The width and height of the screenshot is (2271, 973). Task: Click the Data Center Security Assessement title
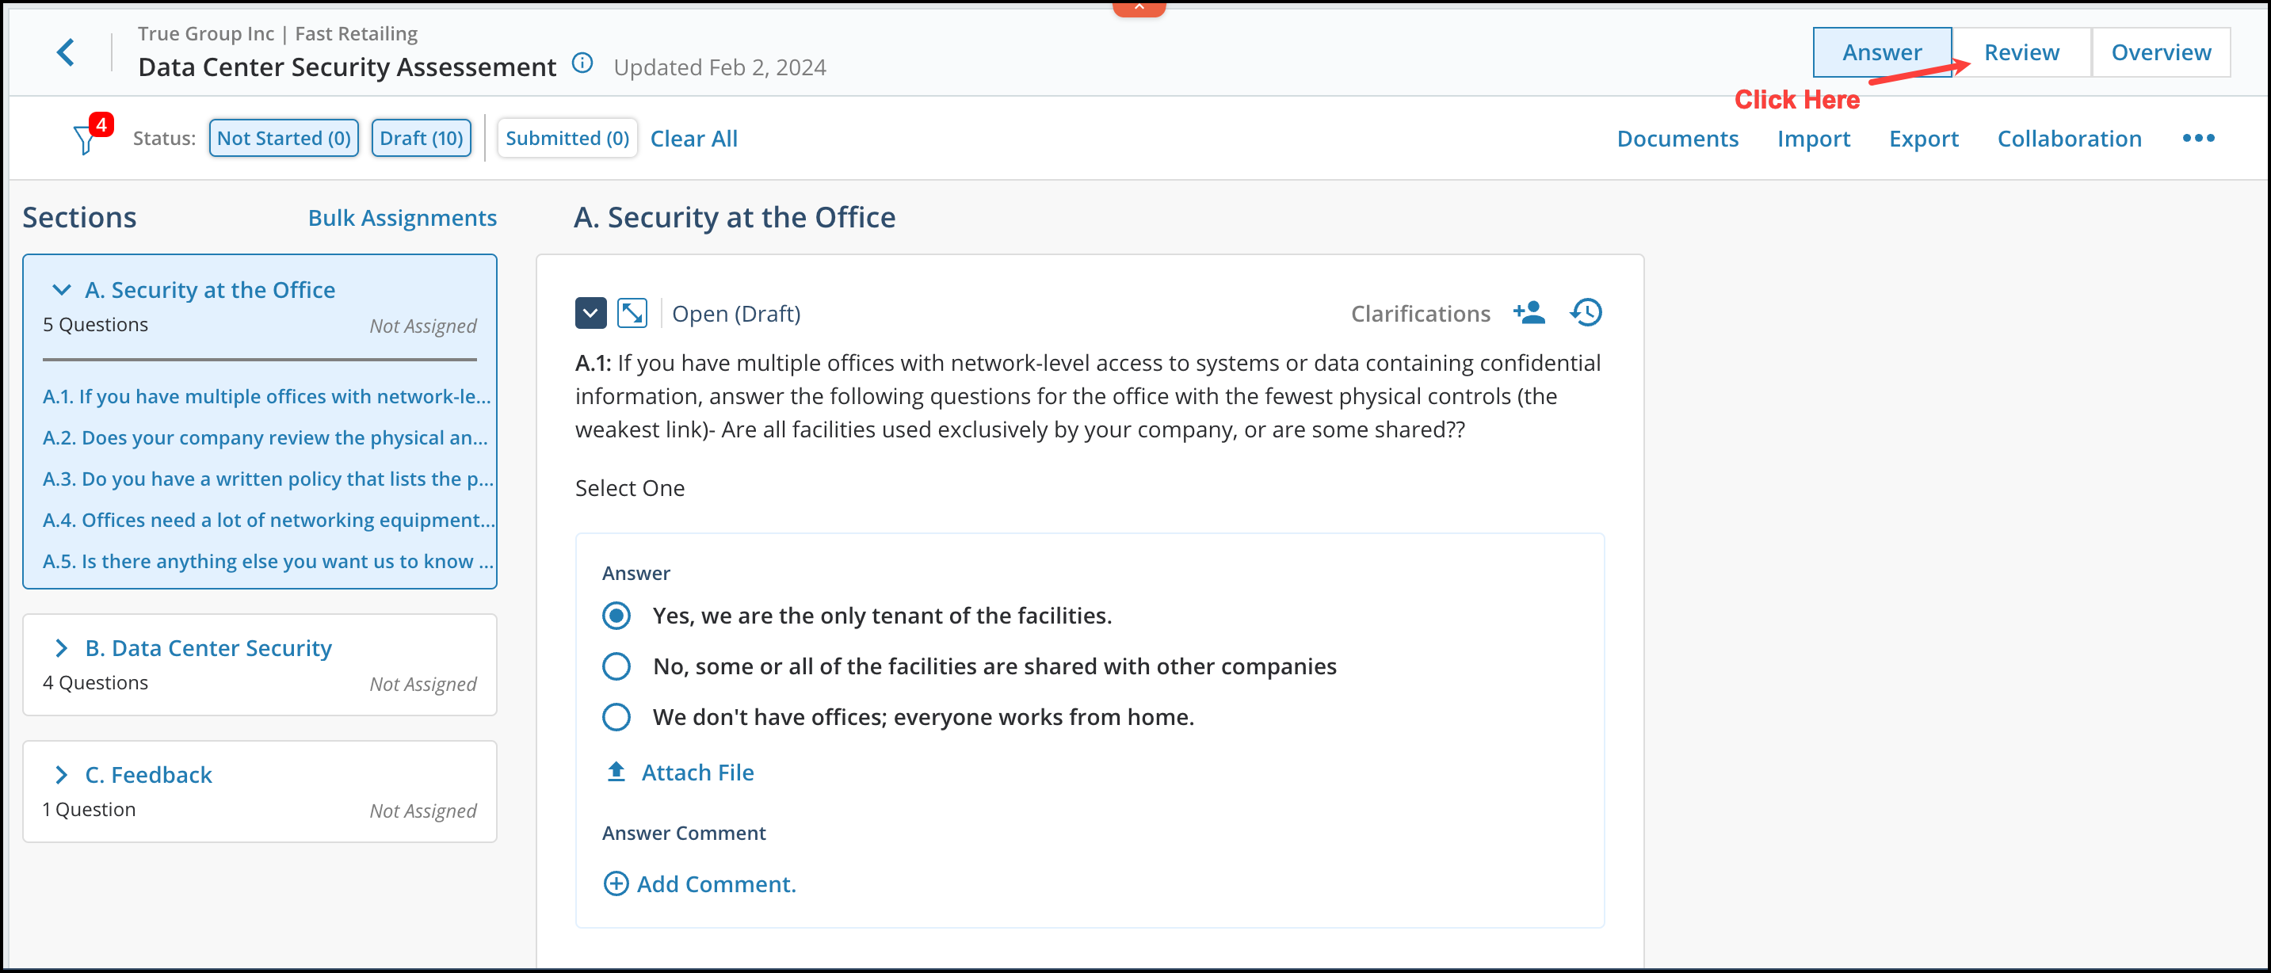pos(347,68)
